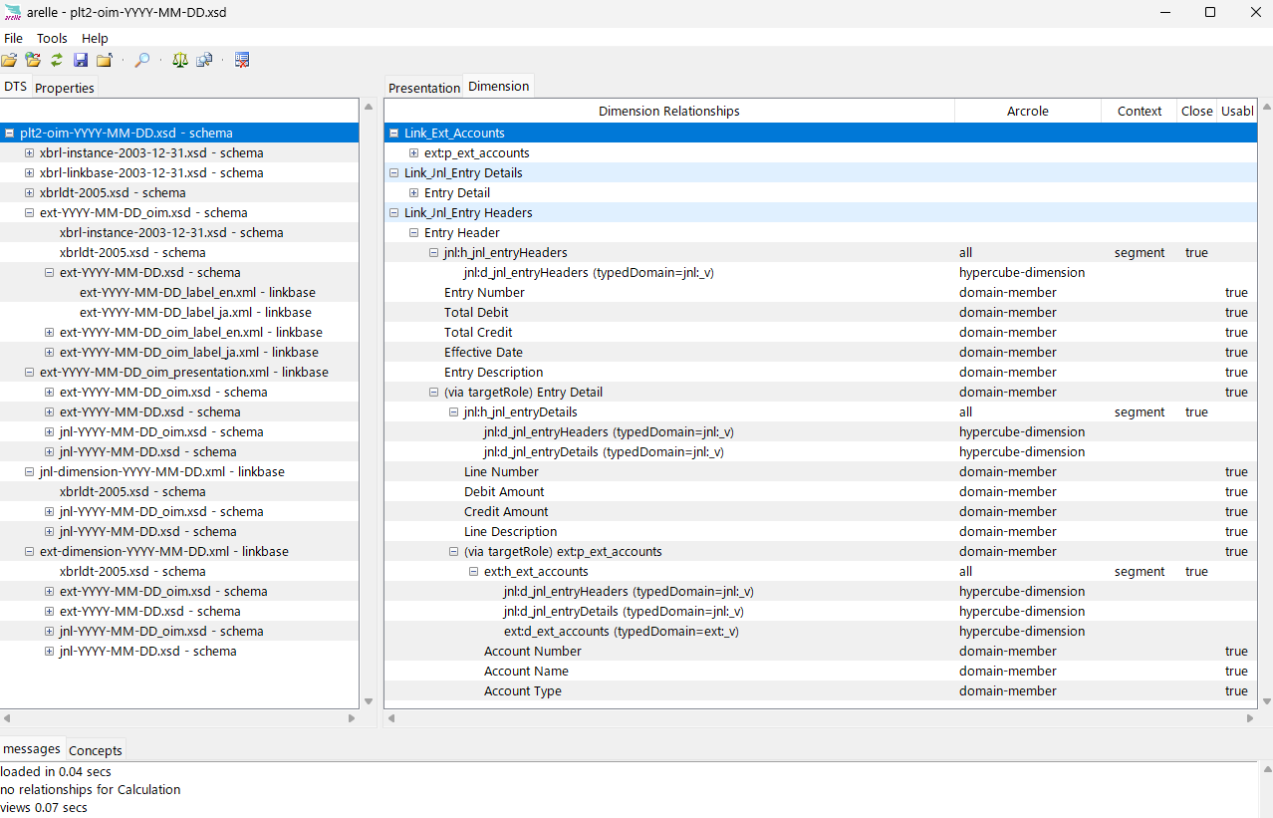Select the Credit Amount row
The width and height of the screenshot is (1273, 818).
(820, 511)
